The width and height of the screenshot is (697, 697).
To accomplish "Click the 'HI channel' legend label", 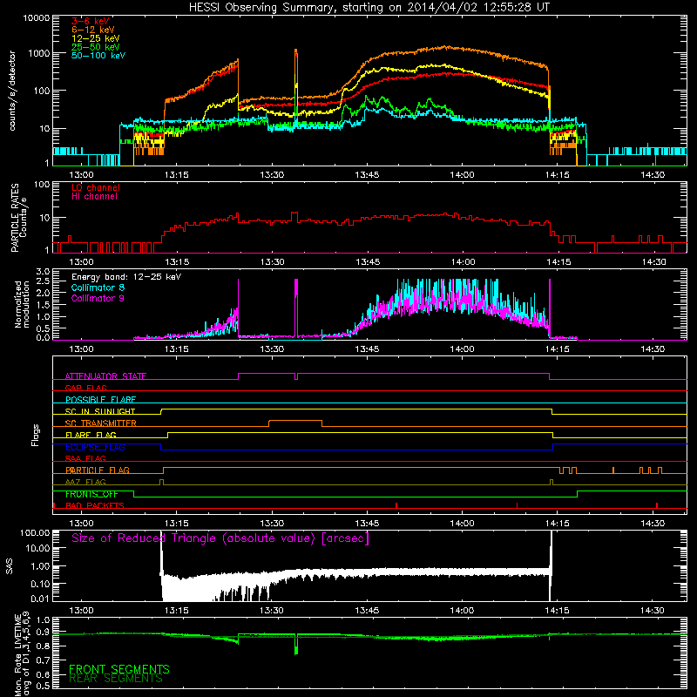I will coord(94,197).
